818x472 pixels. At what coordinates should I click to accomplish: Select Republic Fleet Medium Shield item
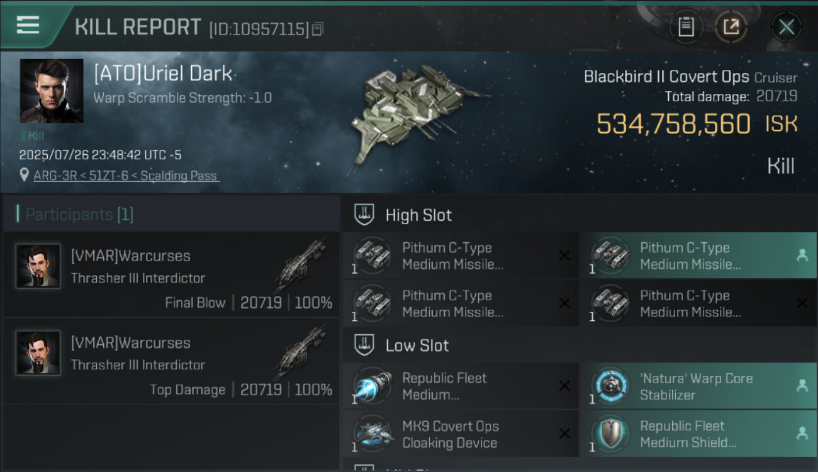tap(697, 434)
